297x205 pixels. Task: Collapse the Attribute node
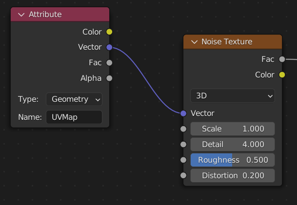click(x=21, y=15)
